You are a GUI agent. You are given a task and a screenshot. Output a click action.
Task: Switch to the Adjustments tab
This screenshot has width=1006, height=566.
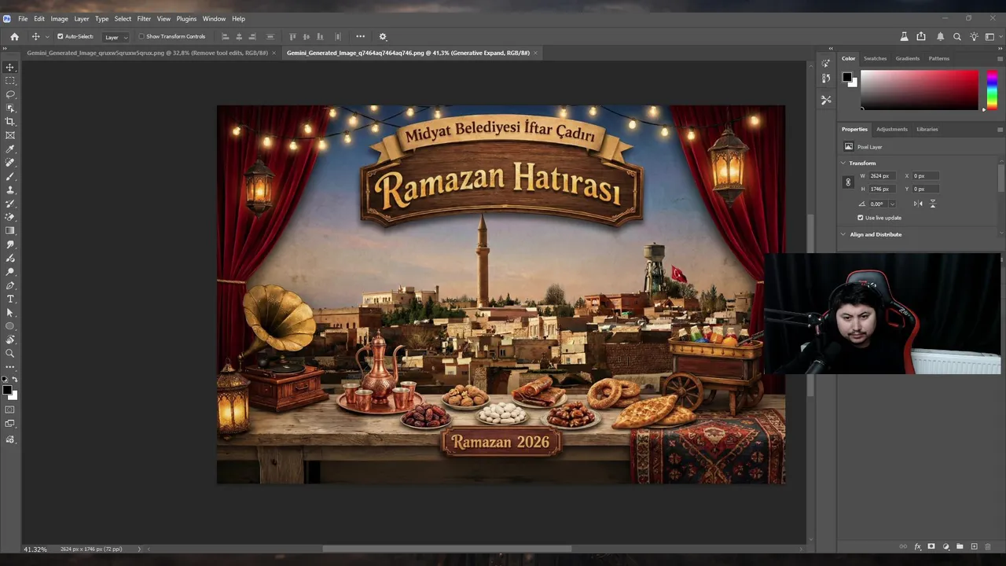pos(891,129)
